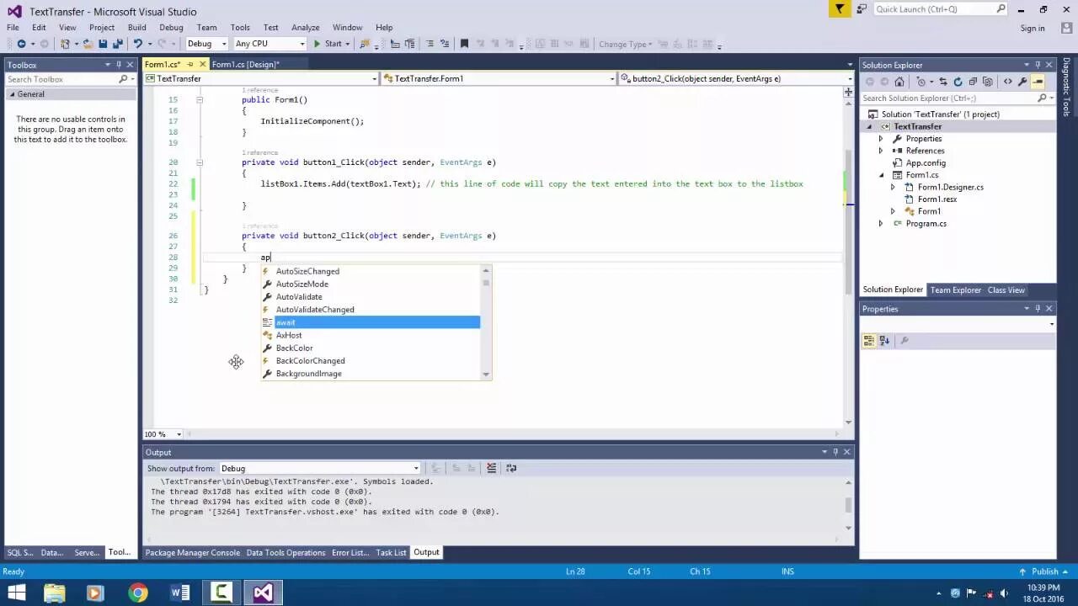Open the Diagnostic Tools side tab
The width and height of the screenshot is (1078, 606).
coord(1066,86)
